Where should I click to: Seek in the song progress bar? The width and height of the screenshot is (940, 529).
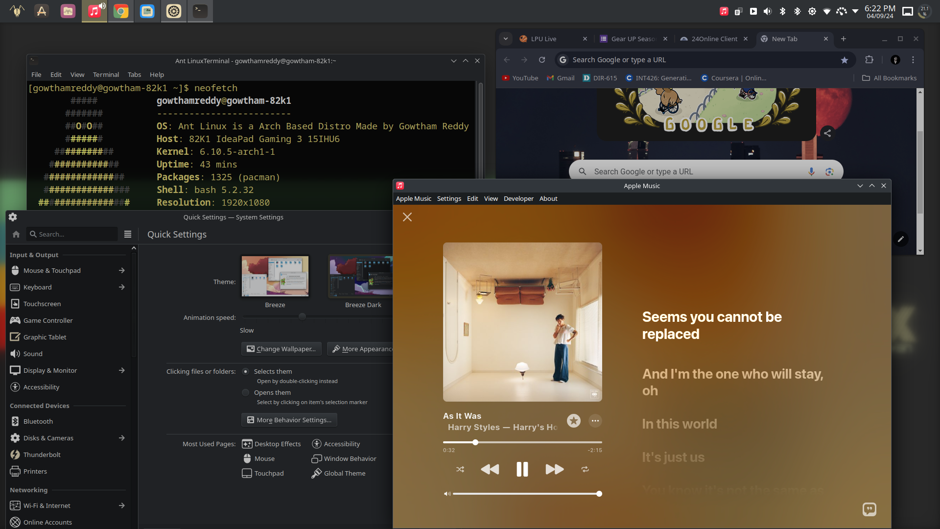pyautogui.click(x=522, y=442)
